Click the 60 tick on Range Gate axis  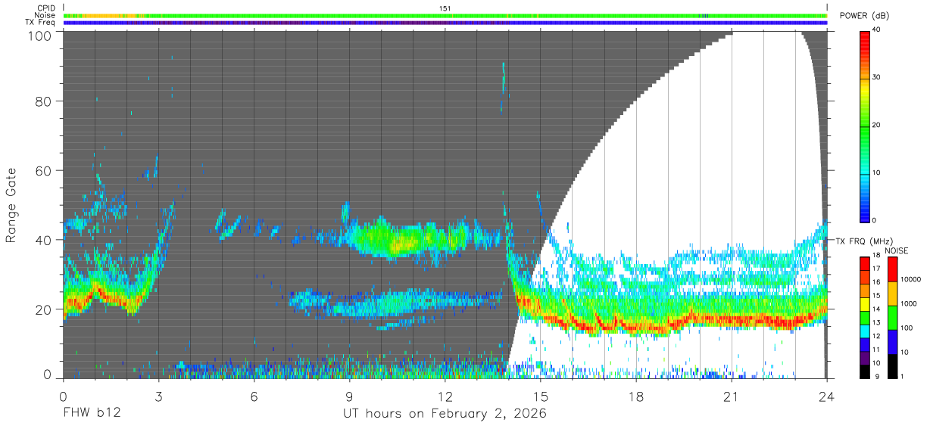(45, 171)
